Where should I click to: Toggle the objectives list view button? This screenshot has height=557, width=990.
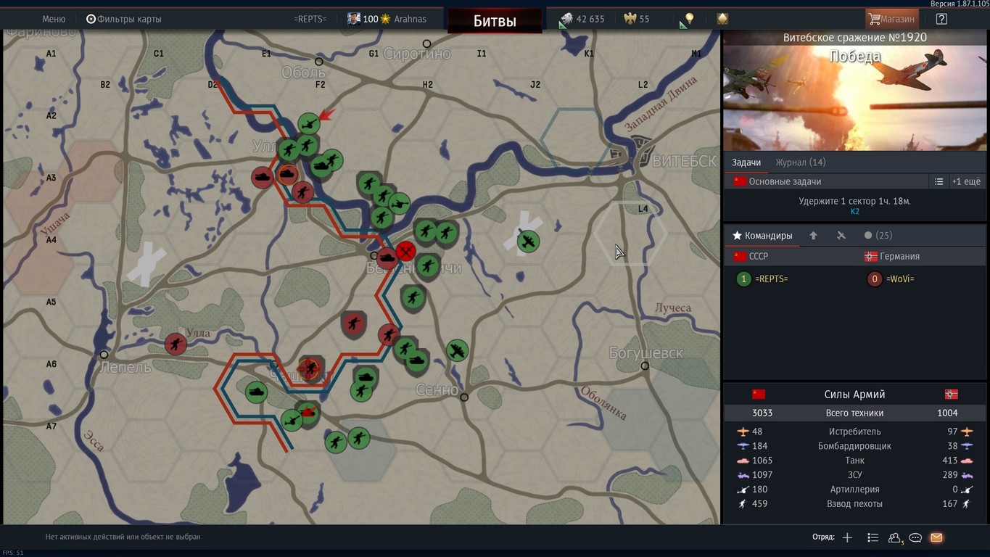pyautogui.click(x=939, y=181)
